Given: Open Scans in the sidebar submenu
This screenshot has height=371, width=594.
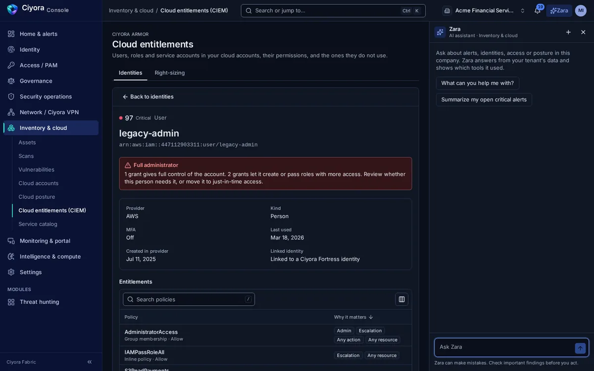Looking at the screenshot, I should (26, 156).
